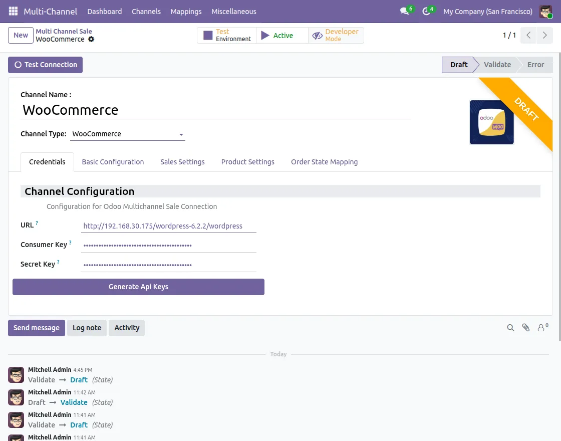Image resolution: width=561 pixels, height=441 pixels.
Task: Click the Secret Key input field
Action: point(168,265)
